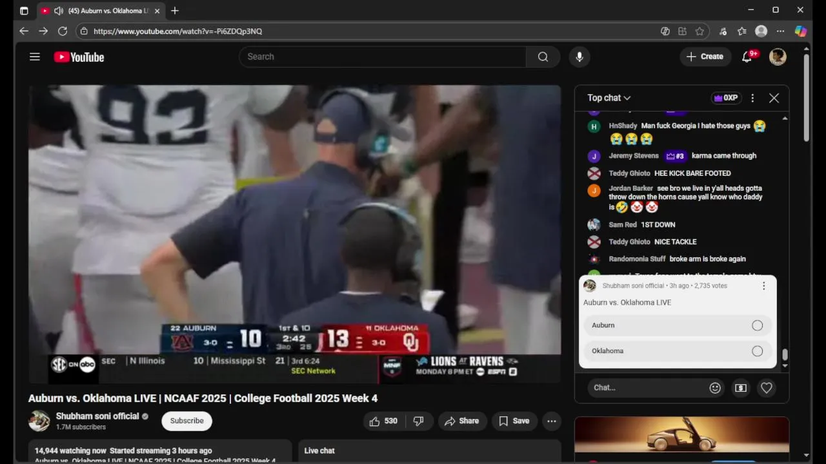Click Sam Red's '1ST DOWN' message
The width and height of the screenshot is (826, 464).
click(x=658, y=225)
